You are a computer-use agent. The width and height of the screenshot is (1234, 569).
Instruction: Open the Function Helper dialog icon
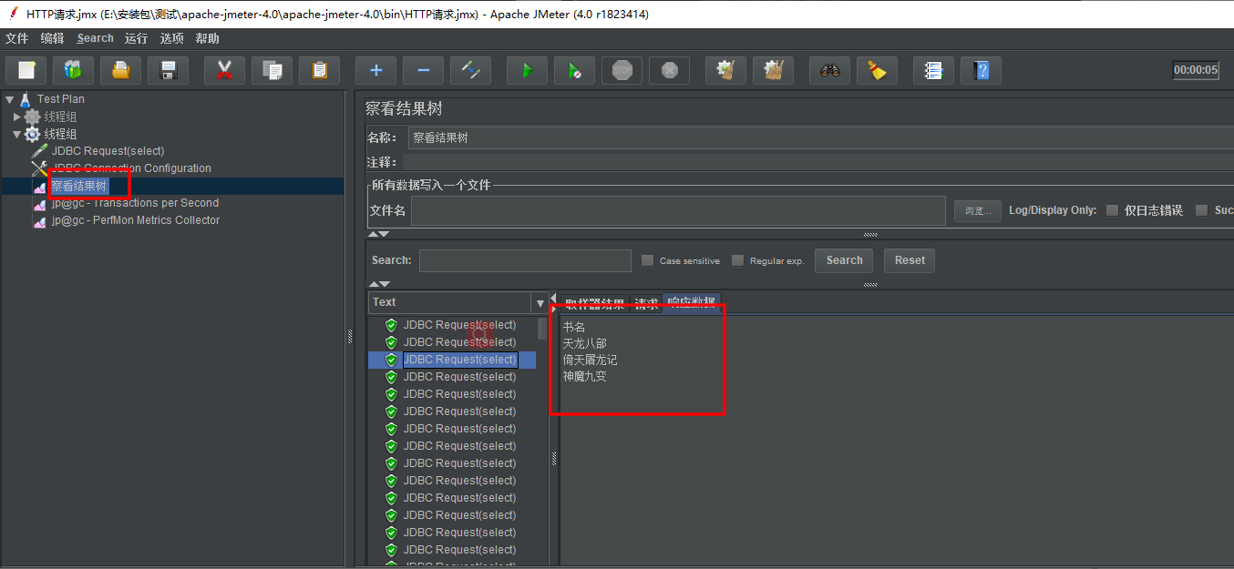[x=933, y=70]
